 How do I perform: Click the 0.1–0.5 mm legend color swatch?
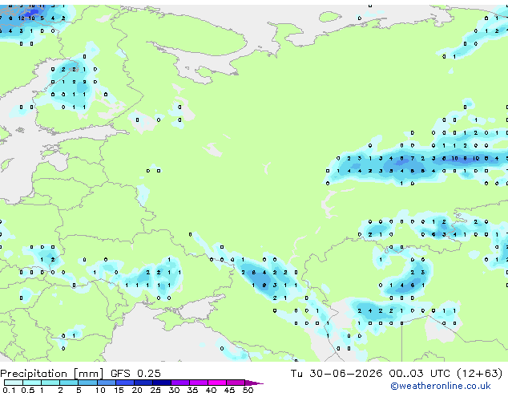point(14,383)
